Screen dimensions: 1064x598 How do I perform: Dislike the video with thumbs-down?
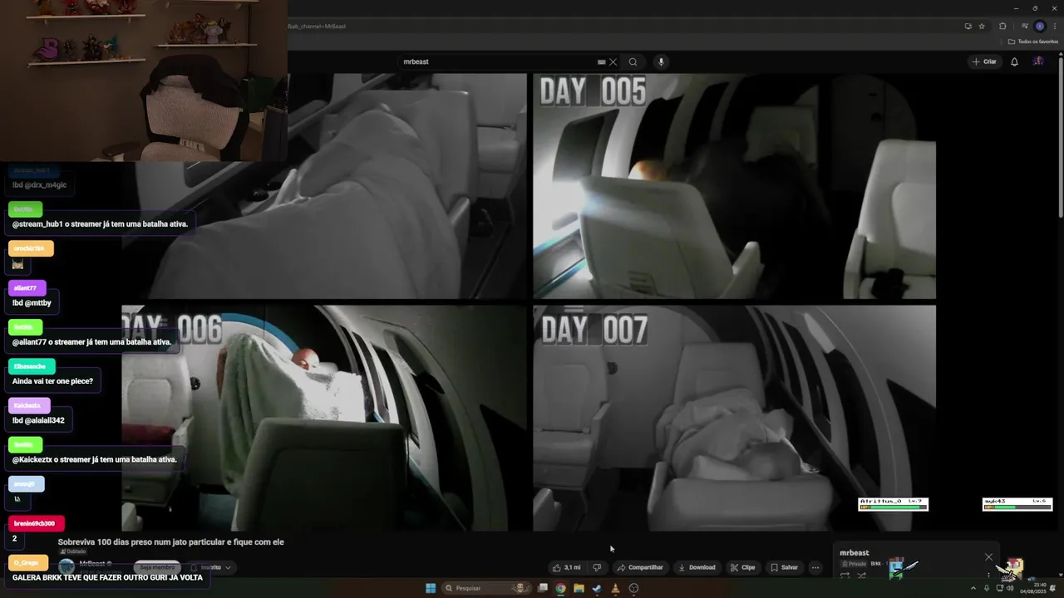point(596,567)
